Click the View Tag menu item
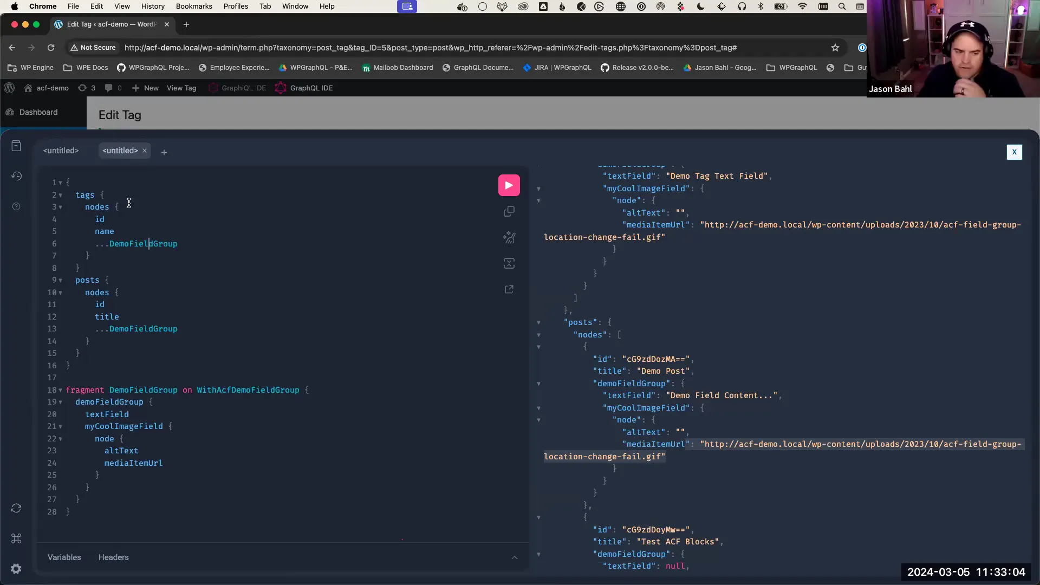 pyautogui.click(x=181, y=88)
